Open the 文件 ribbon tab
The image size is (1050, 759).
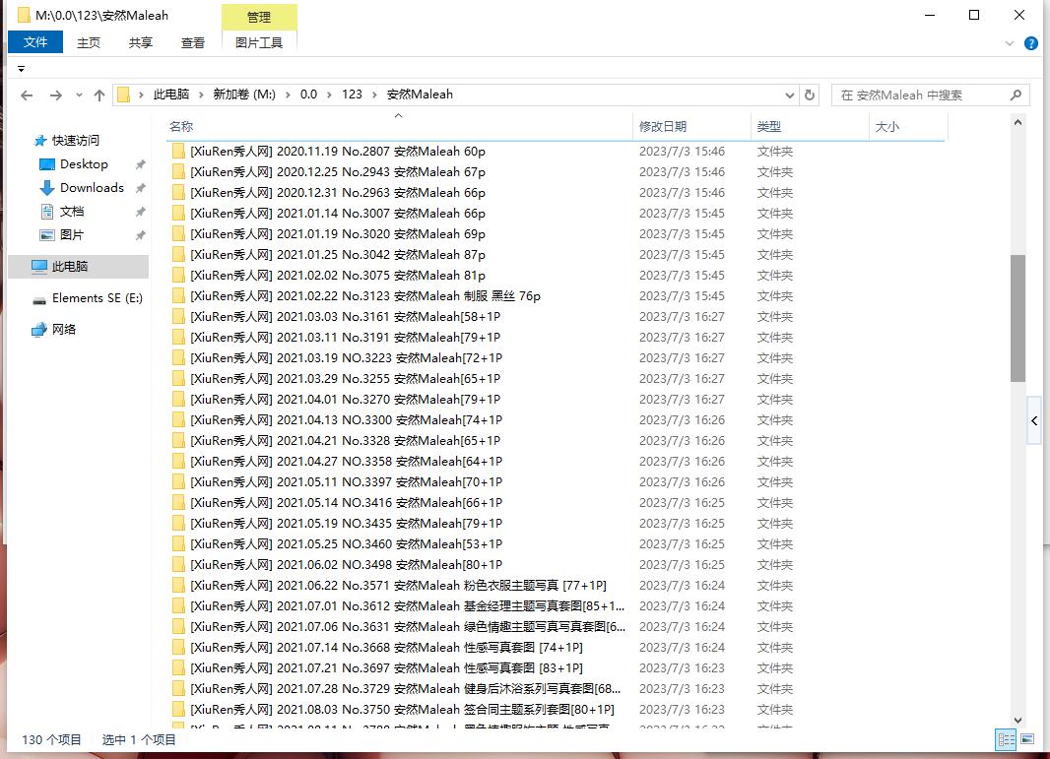click(35, 42)
